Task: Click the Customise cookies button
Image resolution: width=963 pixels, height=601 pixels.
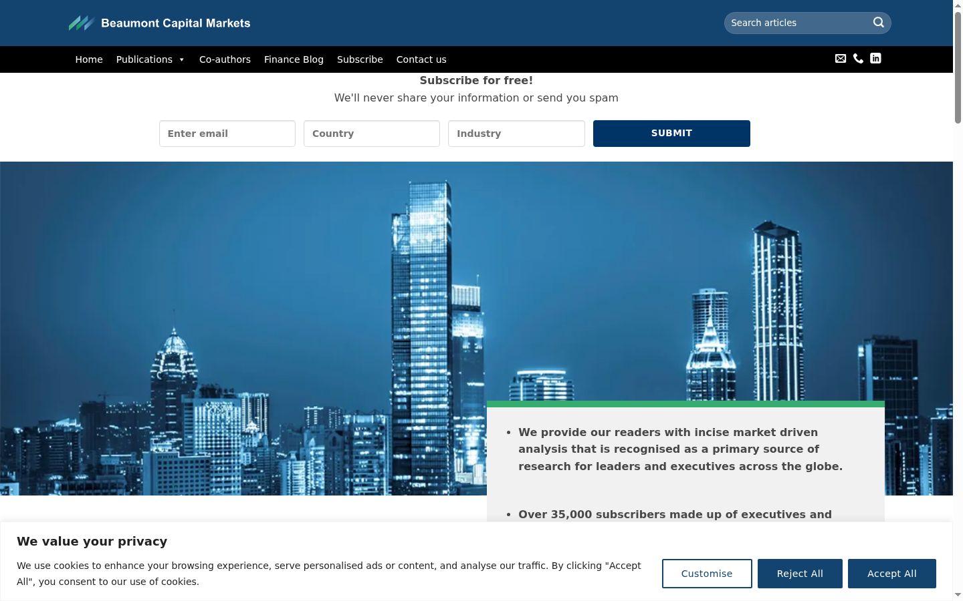Action: (x=707, y=574)
